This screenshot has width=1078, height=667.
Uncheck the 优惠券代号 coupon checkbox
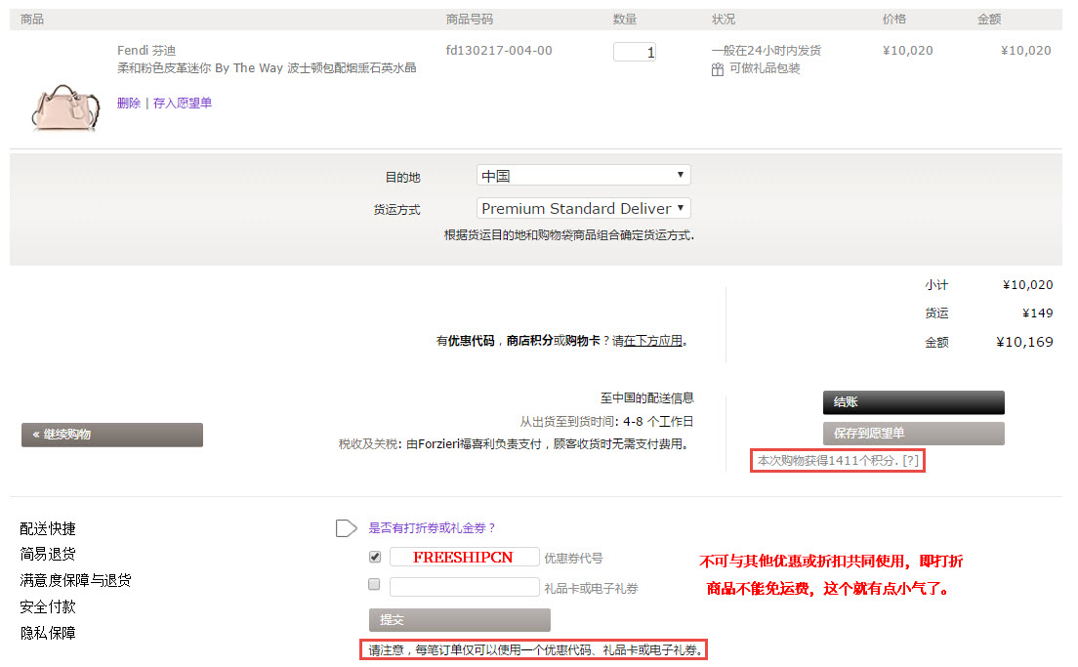[x=375, y=557]
